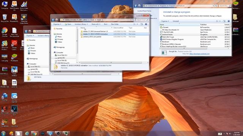The width and height of the screenshot is (243, 136).
Task: Open the Share with dropdown
Action: point(96,24)
